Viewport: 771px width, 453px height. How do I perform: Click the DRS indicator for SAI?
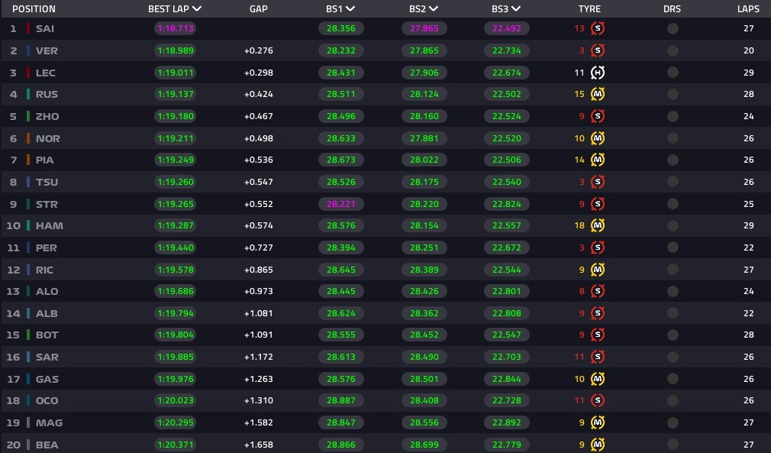pyautogui.click(x=673, y=28)
